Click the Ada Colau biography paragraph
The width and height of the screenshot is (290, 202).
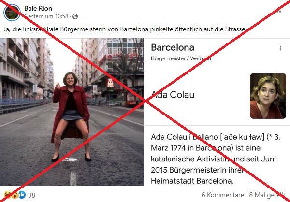pyautogui.click(x=216, y=159)
